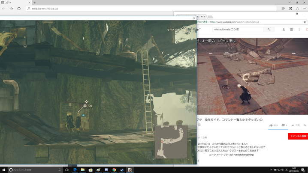Open Edge from the taskbar

point(75,170)
